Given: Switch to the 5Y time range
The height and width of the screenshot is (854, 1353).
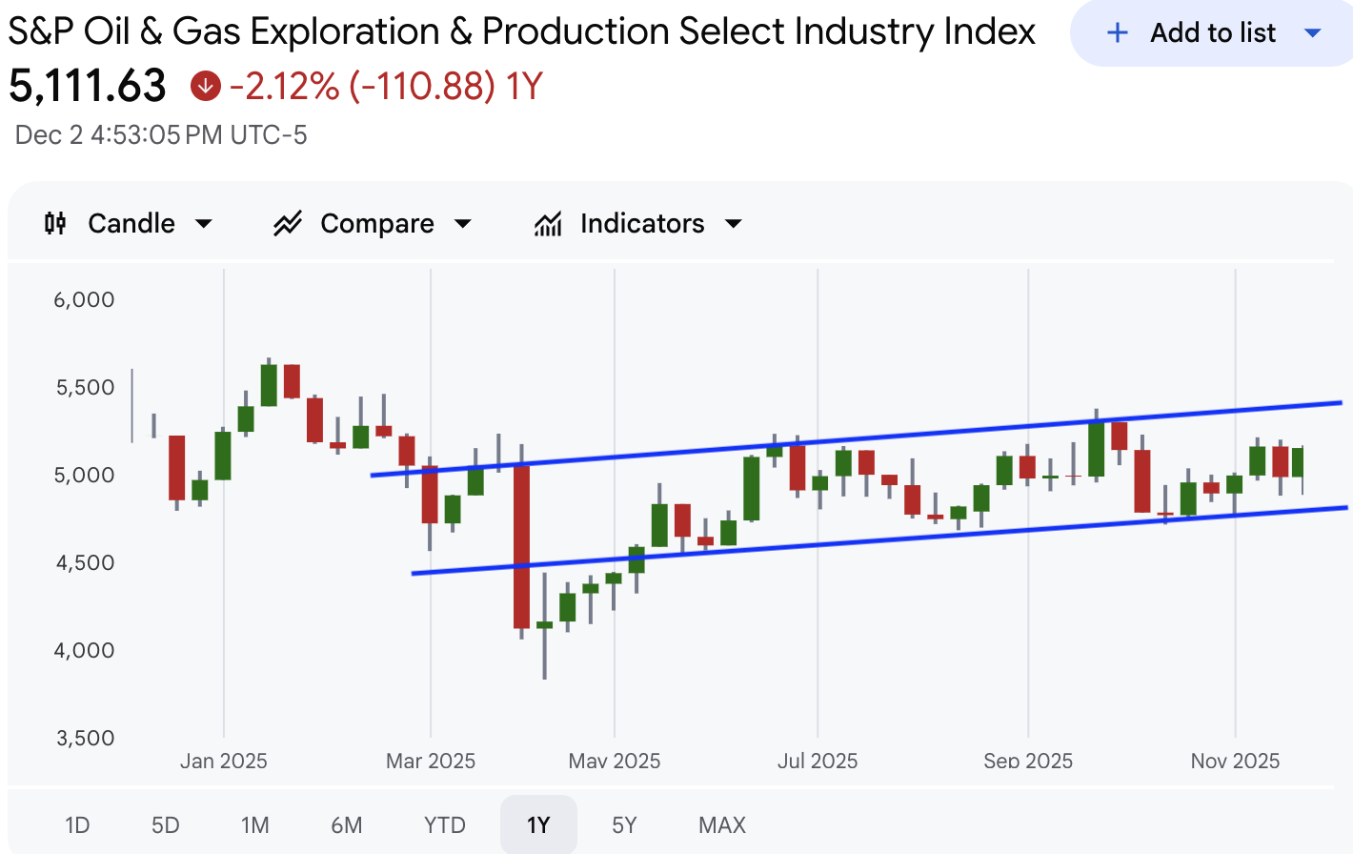Looking at the screenshot, I should click(624, 824).
